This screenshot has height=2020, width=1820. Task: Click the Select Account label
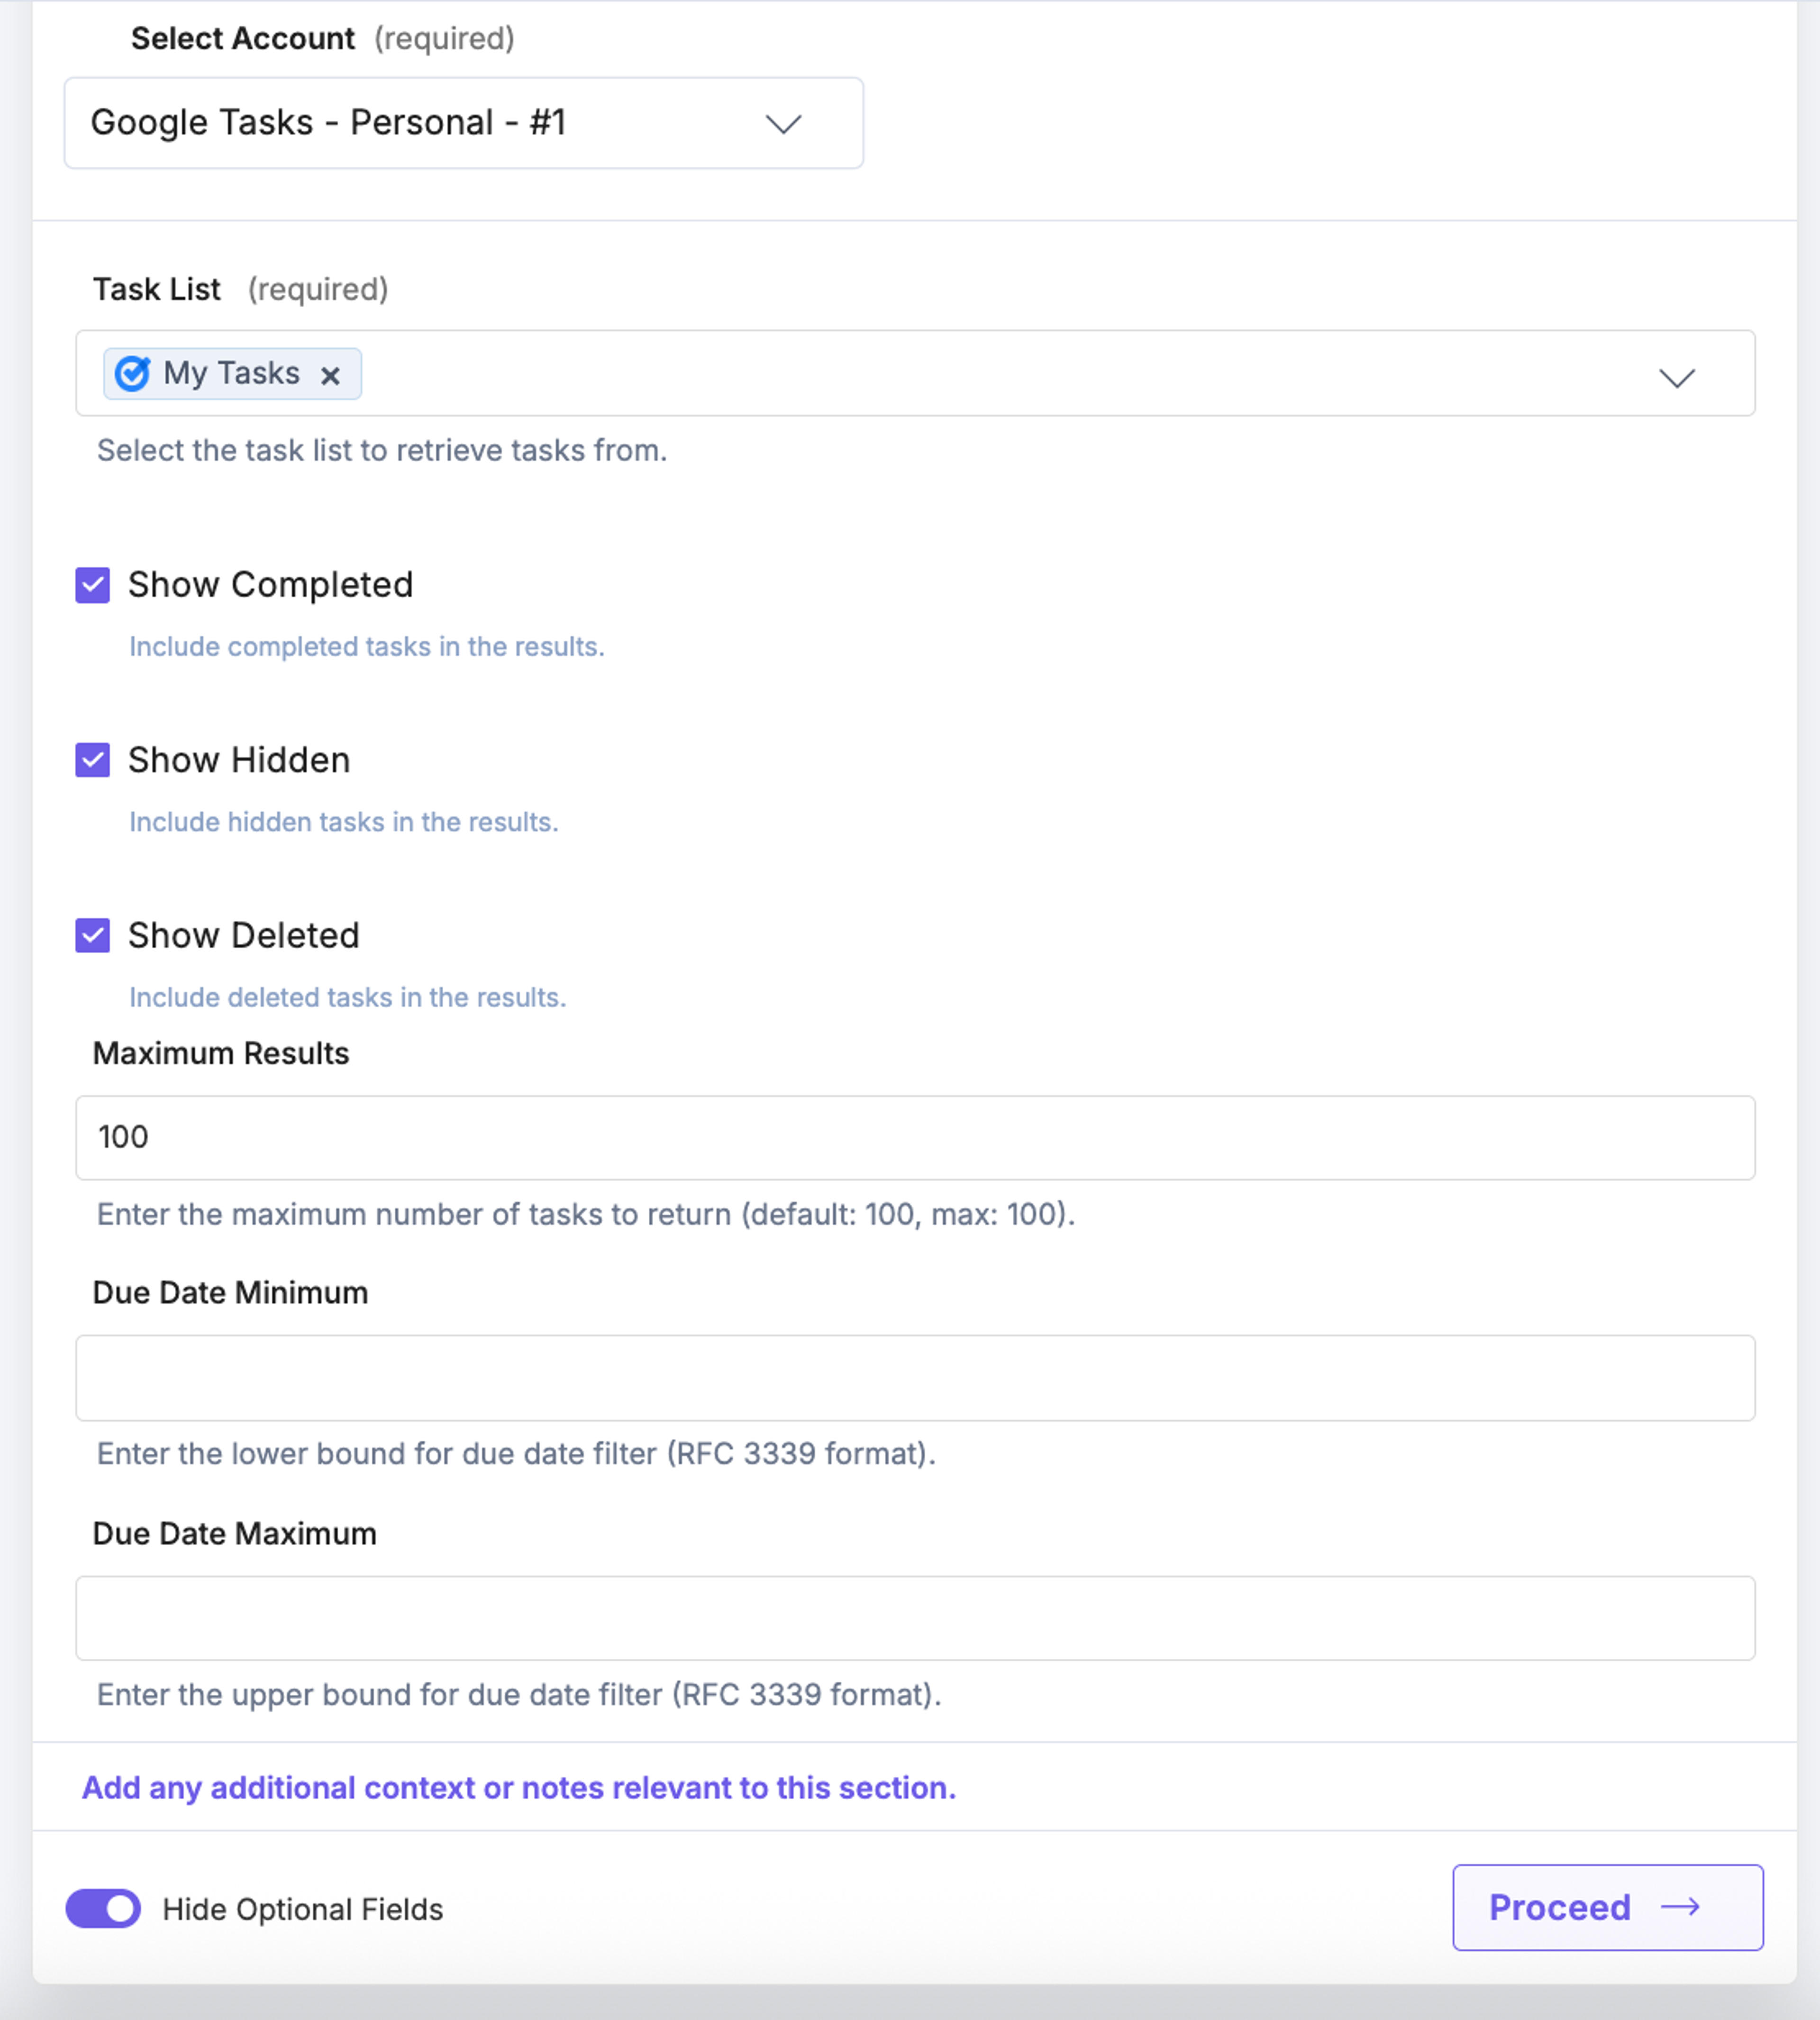243,38
